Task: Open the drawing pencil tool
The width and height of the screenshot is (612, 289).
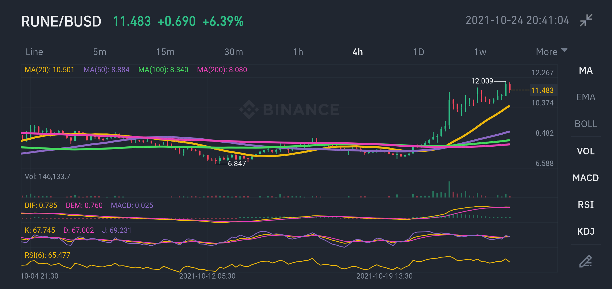Action: tap(585, 261)
